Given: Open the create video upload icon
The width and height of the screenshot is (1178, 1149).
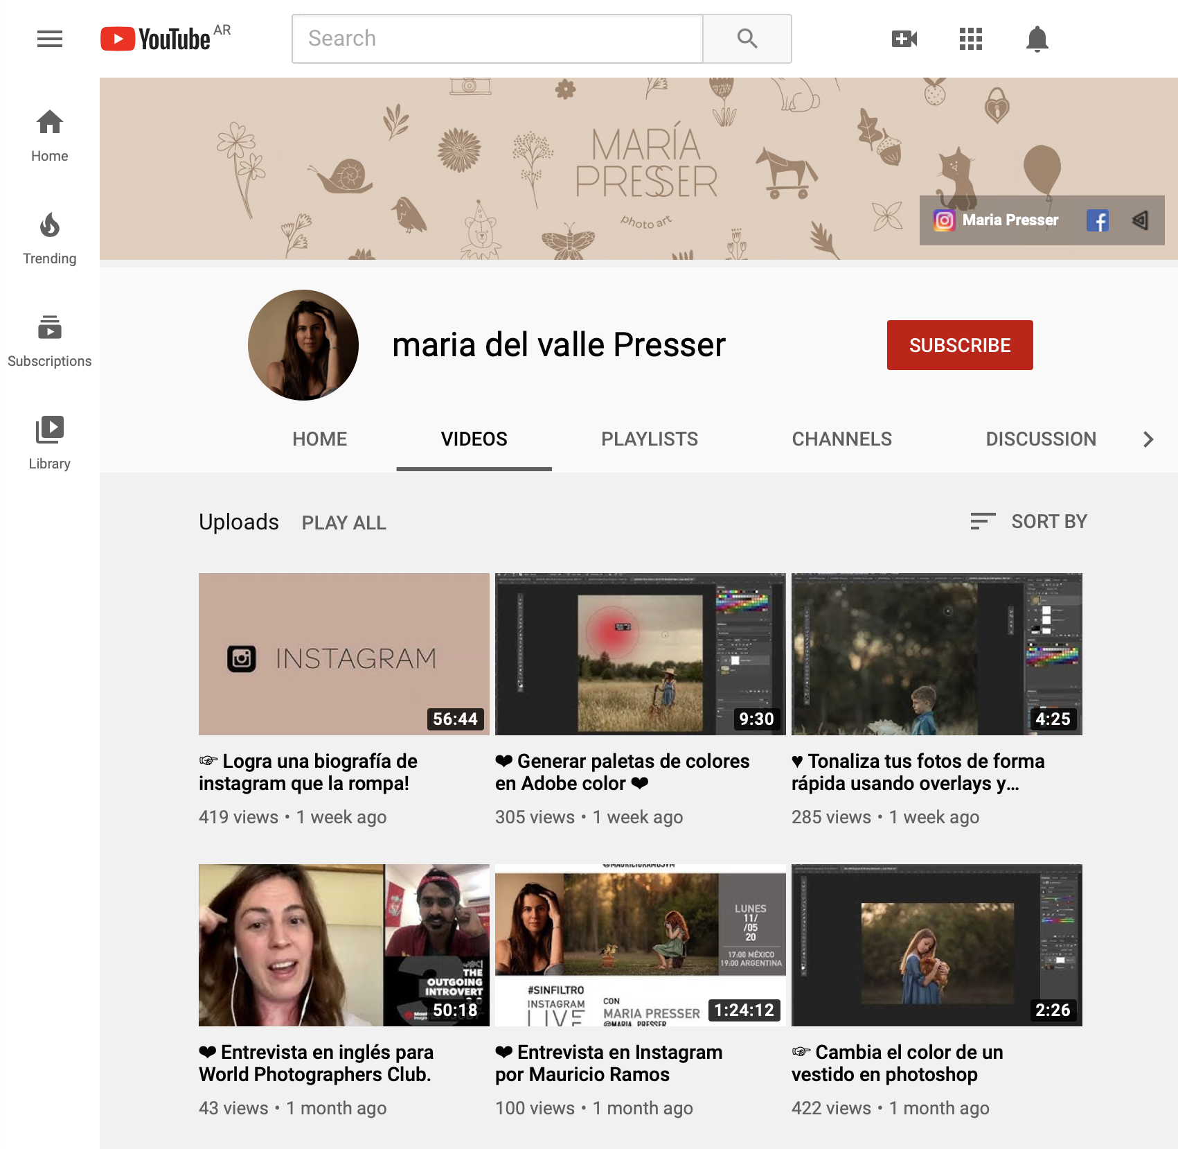Looking at the screenshot, I should (904, 39).
